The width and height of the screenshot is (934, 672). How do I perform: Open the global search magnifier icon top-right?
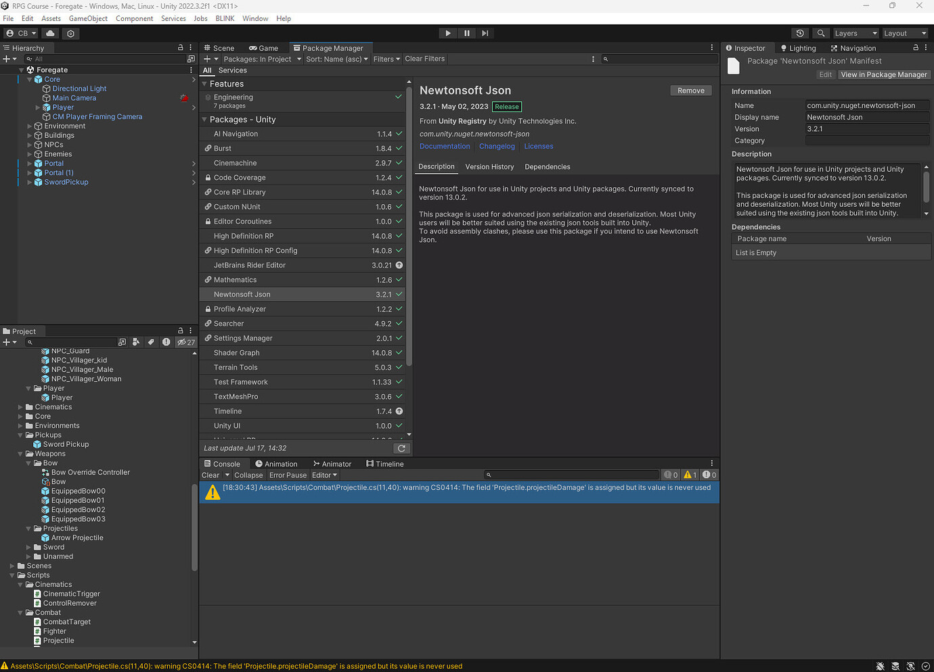[x=822, y=32]
